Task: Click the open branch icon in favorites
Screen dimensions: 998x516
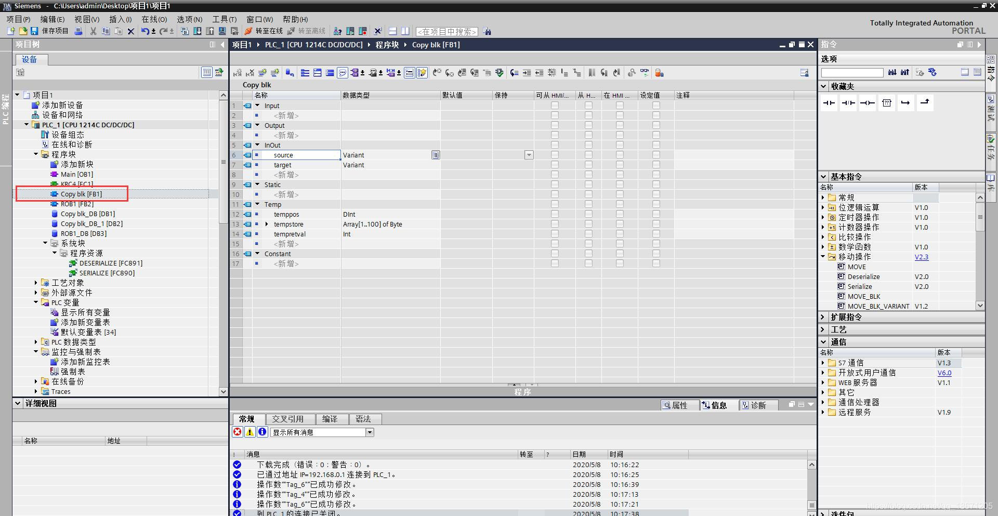Action: 905,103
